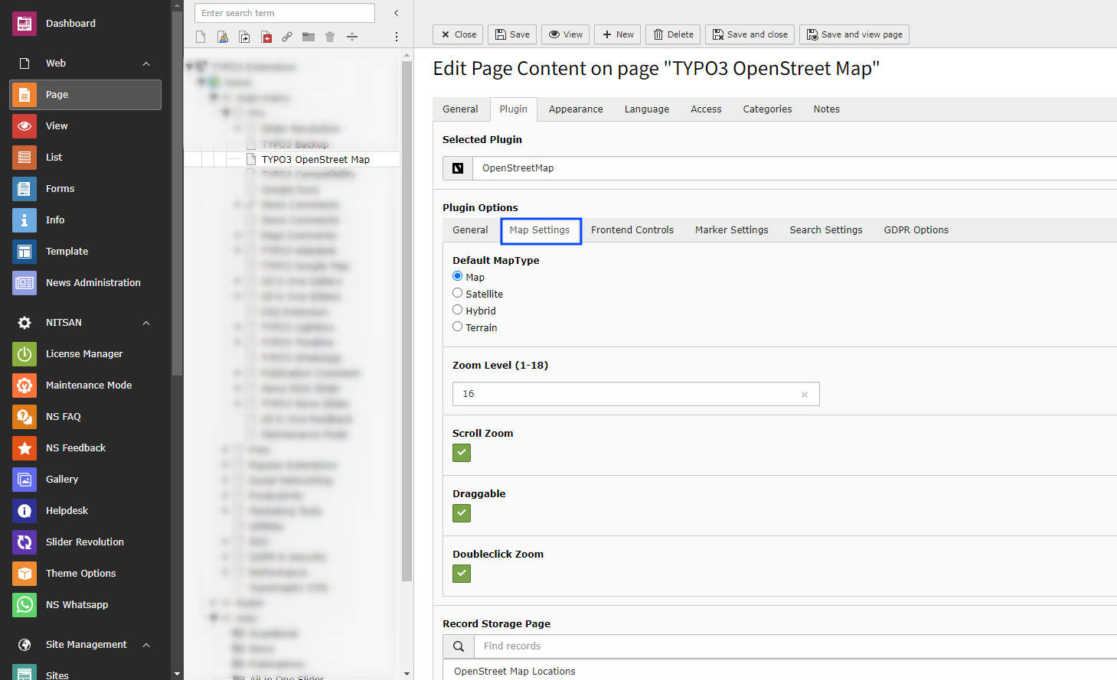Select the Hybrid map type
The image size is (1117, 680).
pos(458,310)
